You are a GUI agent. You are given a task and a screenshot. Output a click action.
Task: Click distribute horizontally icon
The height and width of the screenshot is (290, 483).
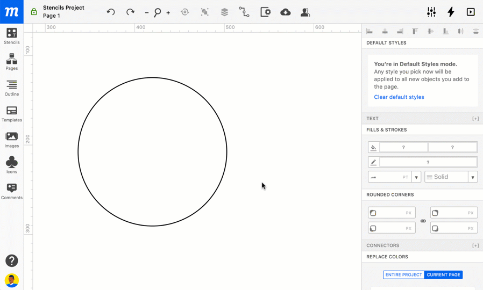tap(460, 31)
